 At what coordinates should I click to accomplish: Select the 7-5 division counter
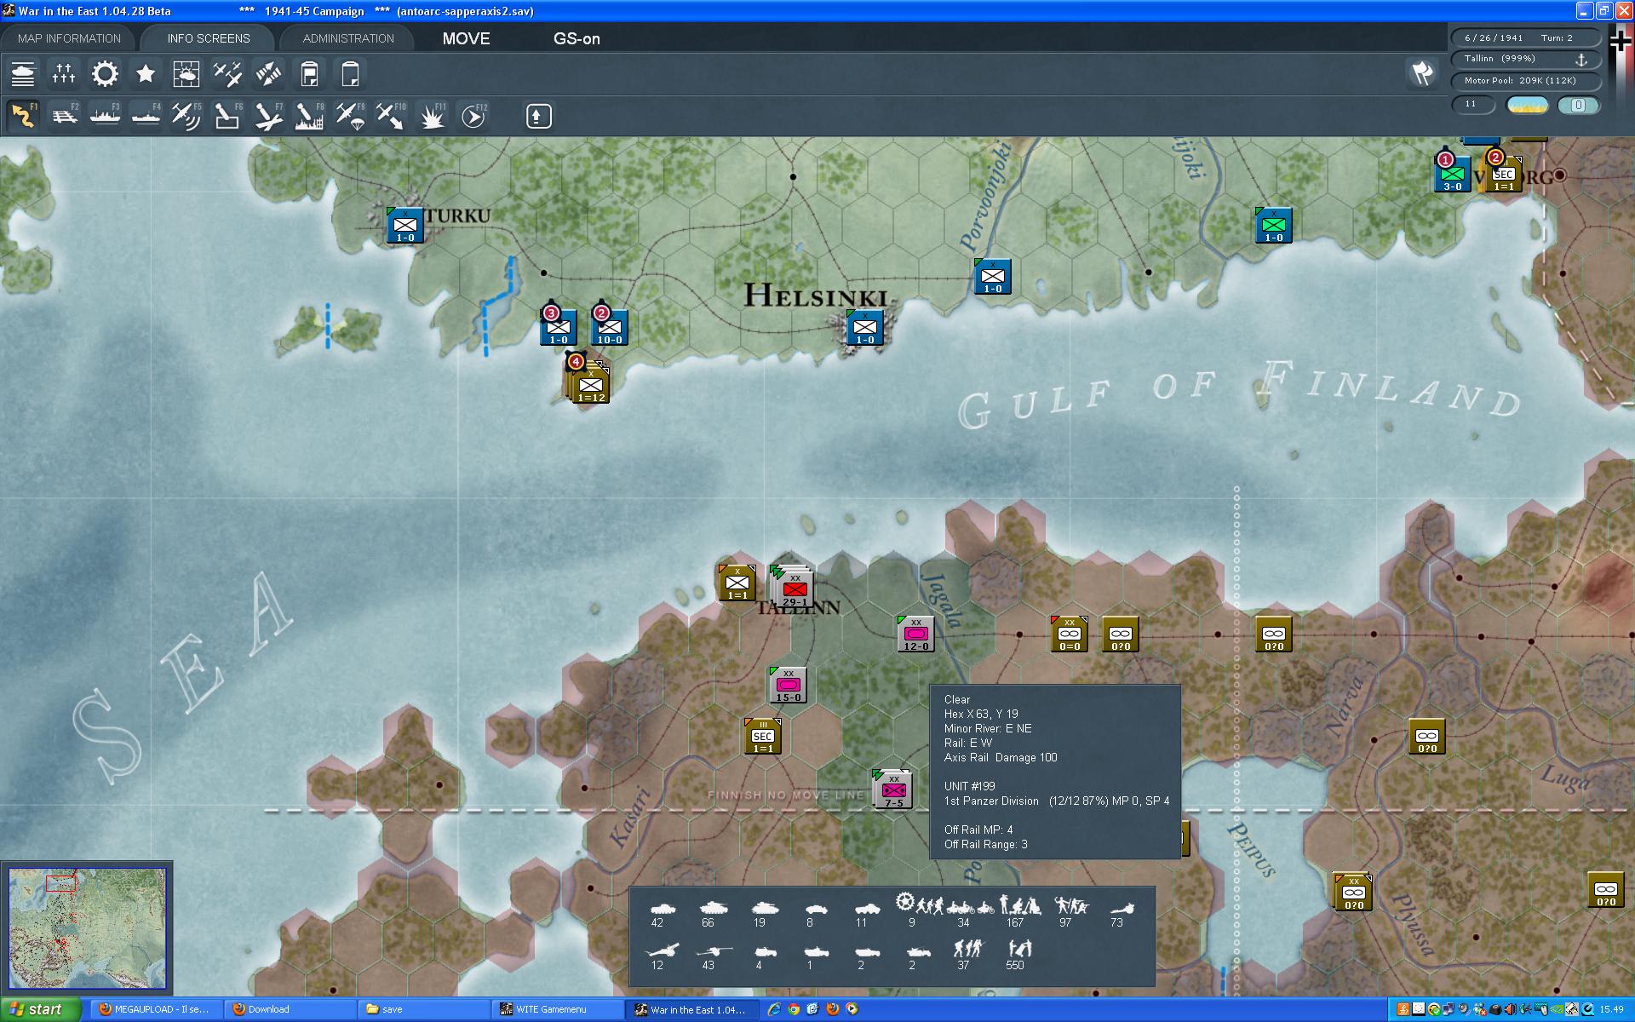(x=893, y=789)
